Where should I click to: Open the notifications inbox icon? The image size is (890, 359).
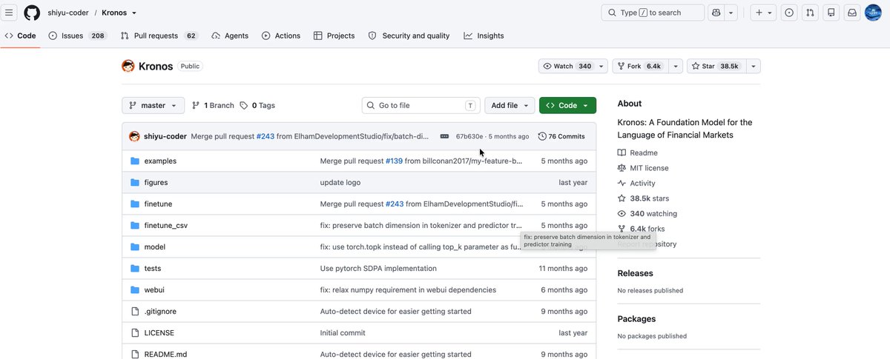[853, 13]
